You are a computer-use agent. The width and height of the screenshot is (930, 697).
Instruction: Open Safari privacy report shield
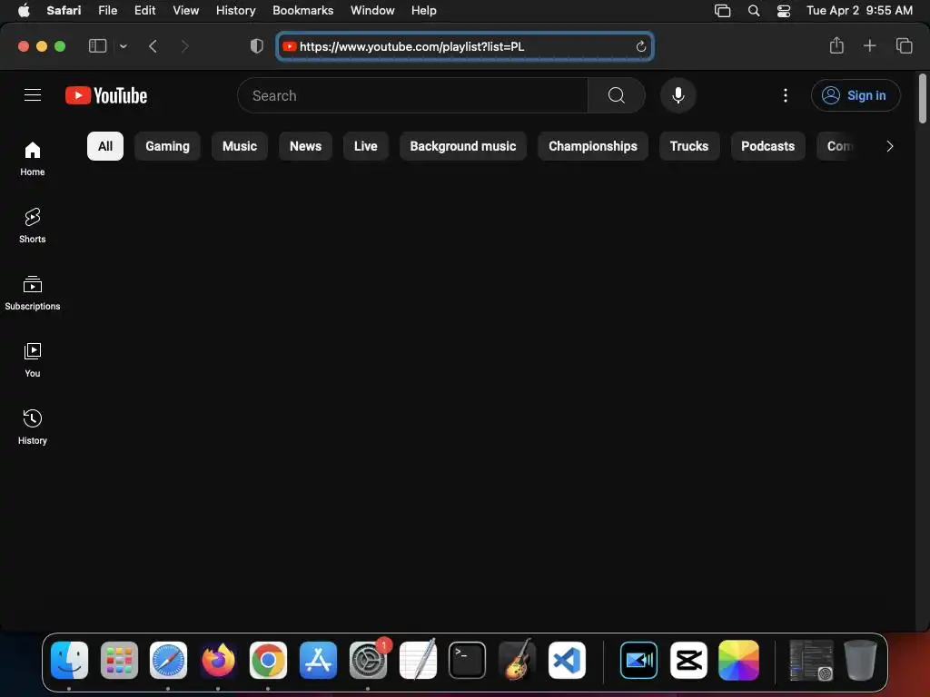(x=257, y=46)
